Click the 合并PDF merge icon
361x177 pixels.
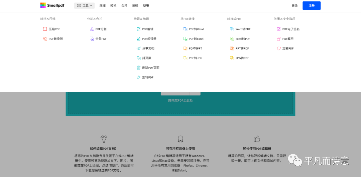92,39
